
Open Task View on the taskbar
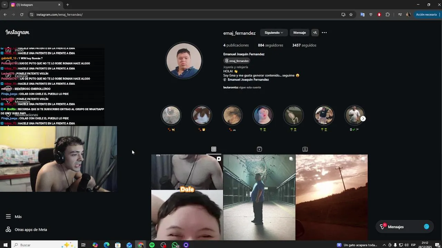pos(83,245)
